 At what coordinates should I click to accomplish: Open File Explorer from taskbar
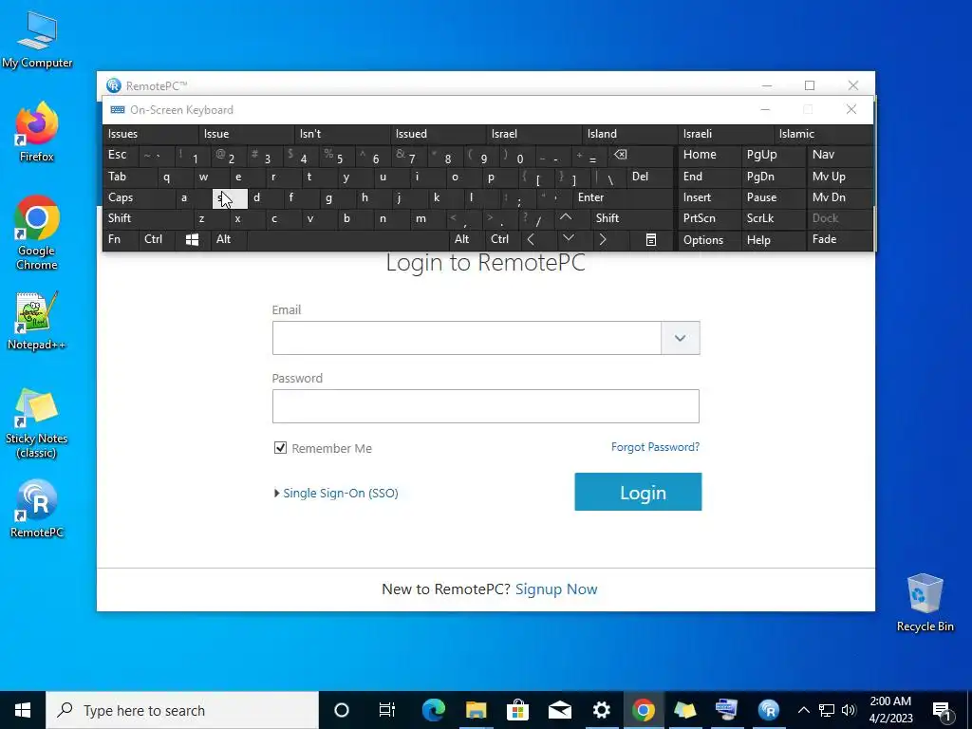click(x=476, y=710)
